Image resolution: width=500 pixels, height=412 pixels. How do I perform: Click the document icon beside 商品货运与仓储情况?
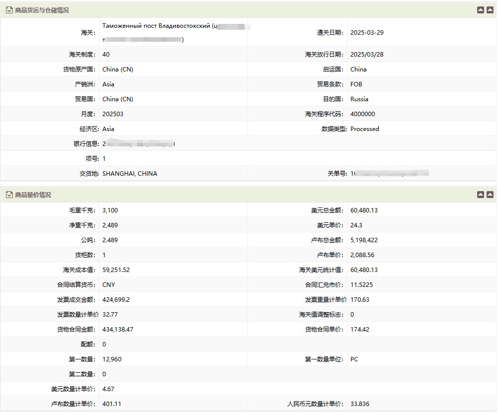(x=9, y=10)
